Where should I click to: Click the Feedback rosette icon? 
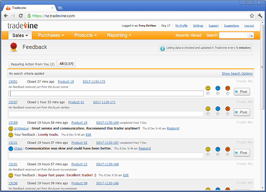click(x=13, y=47)
